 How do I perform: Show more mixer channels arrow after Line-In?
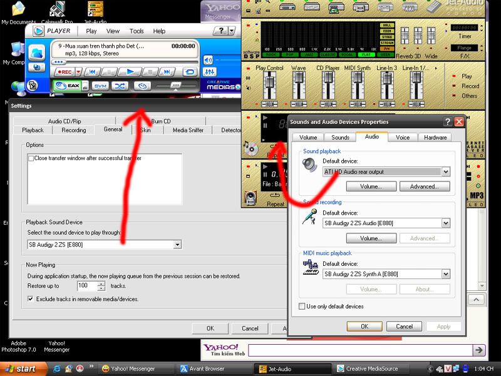point(436,68)
